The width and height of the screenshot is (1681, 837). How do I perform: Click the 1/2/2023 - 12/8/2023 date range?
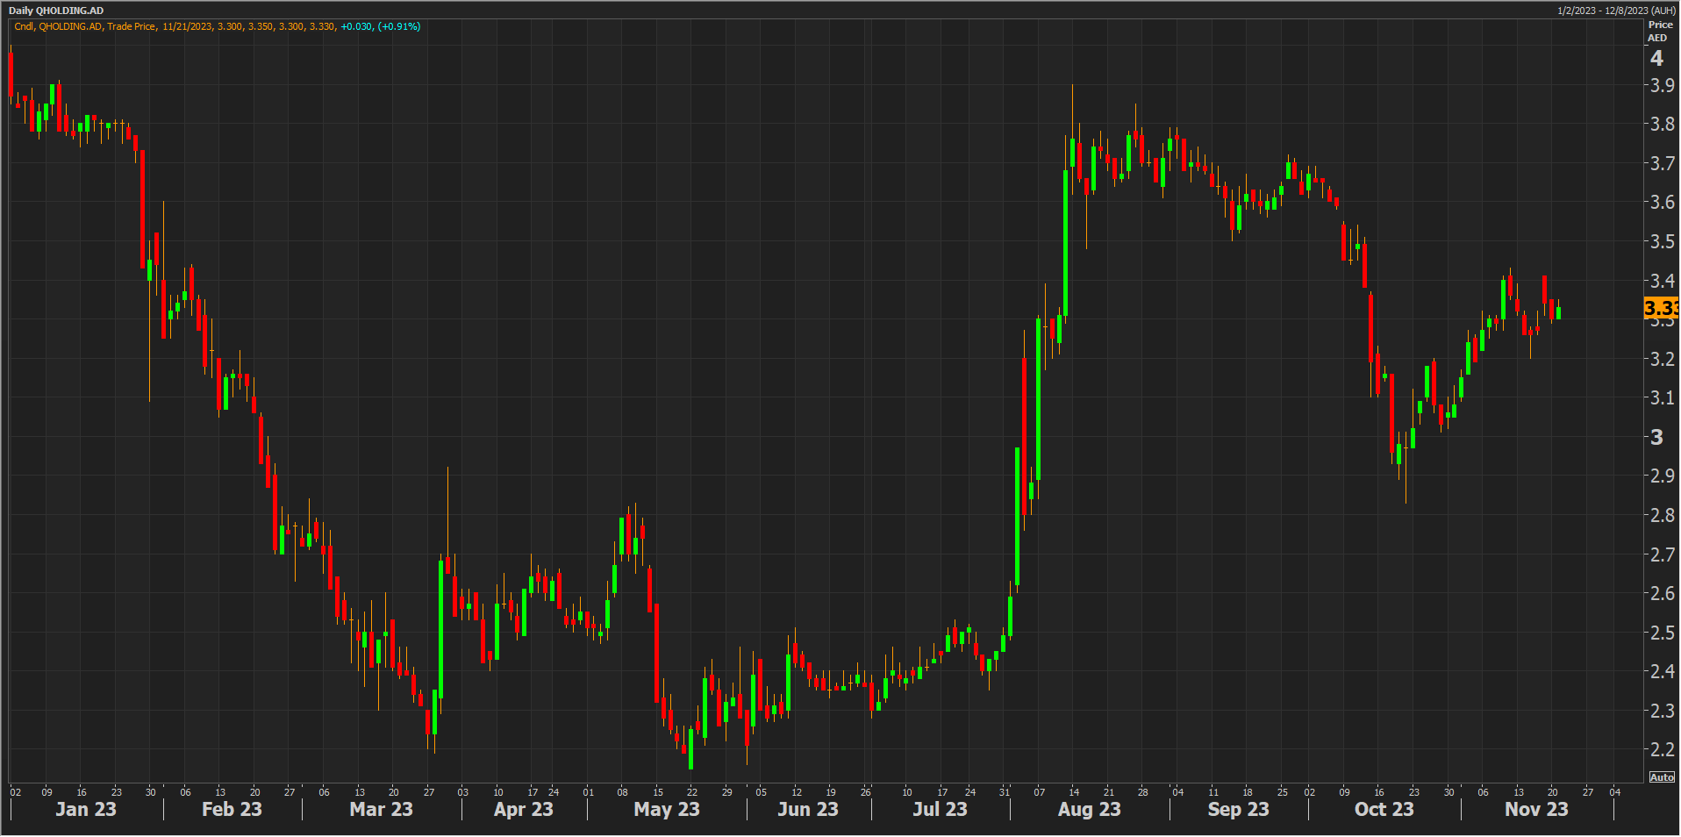tap(1616, 11)
